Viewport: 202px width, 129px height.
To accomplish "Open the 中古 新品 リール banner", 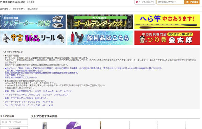I will pyautogui.click(x=33, y=38).
